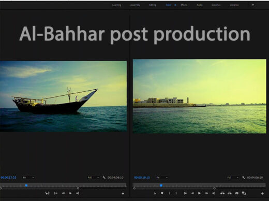Click the left monitor drag-video icon

47,193
